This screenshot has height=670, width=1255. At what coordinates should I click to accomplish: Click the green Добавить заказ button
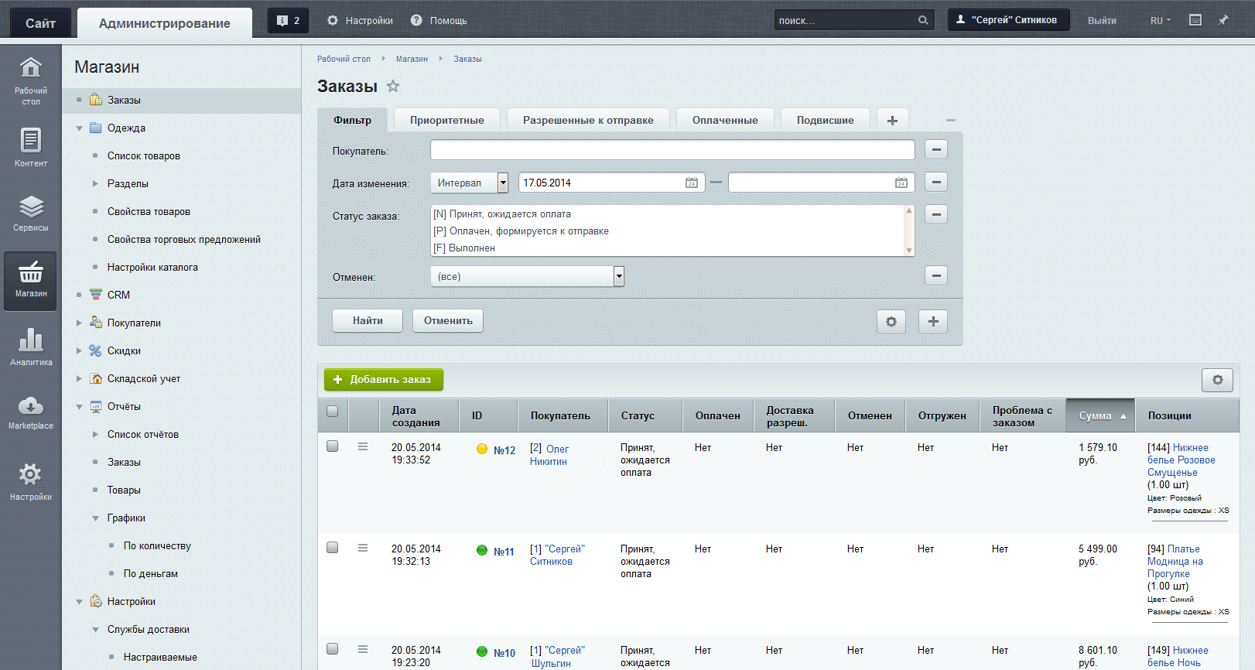pos(383,380)
